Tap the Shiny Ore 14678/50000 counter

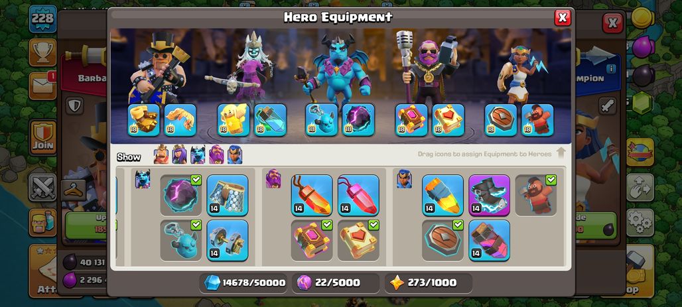coord(244,282)
